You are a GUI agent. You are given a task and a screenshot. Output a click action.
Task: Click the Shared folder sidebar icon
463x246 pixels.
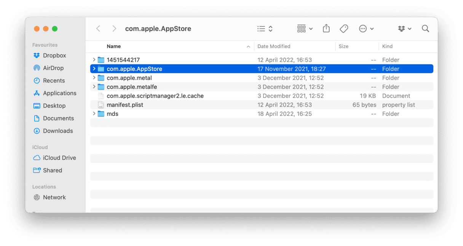(x=37, y=171)
